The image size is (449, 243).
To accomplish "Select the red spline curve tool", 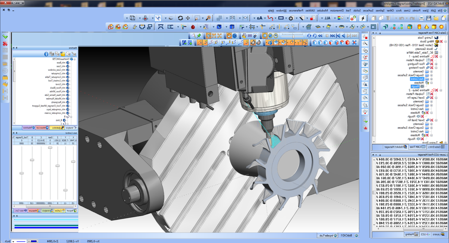I will [271, 18].
